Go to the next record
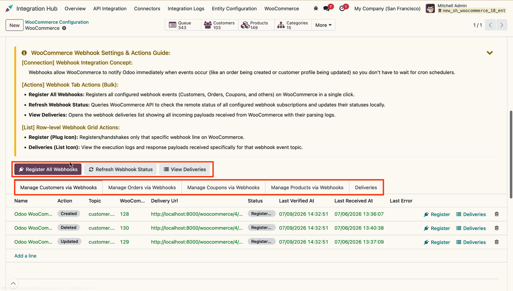Image resolution: width=513 pixels, height=291 pixels. [502, 25]
